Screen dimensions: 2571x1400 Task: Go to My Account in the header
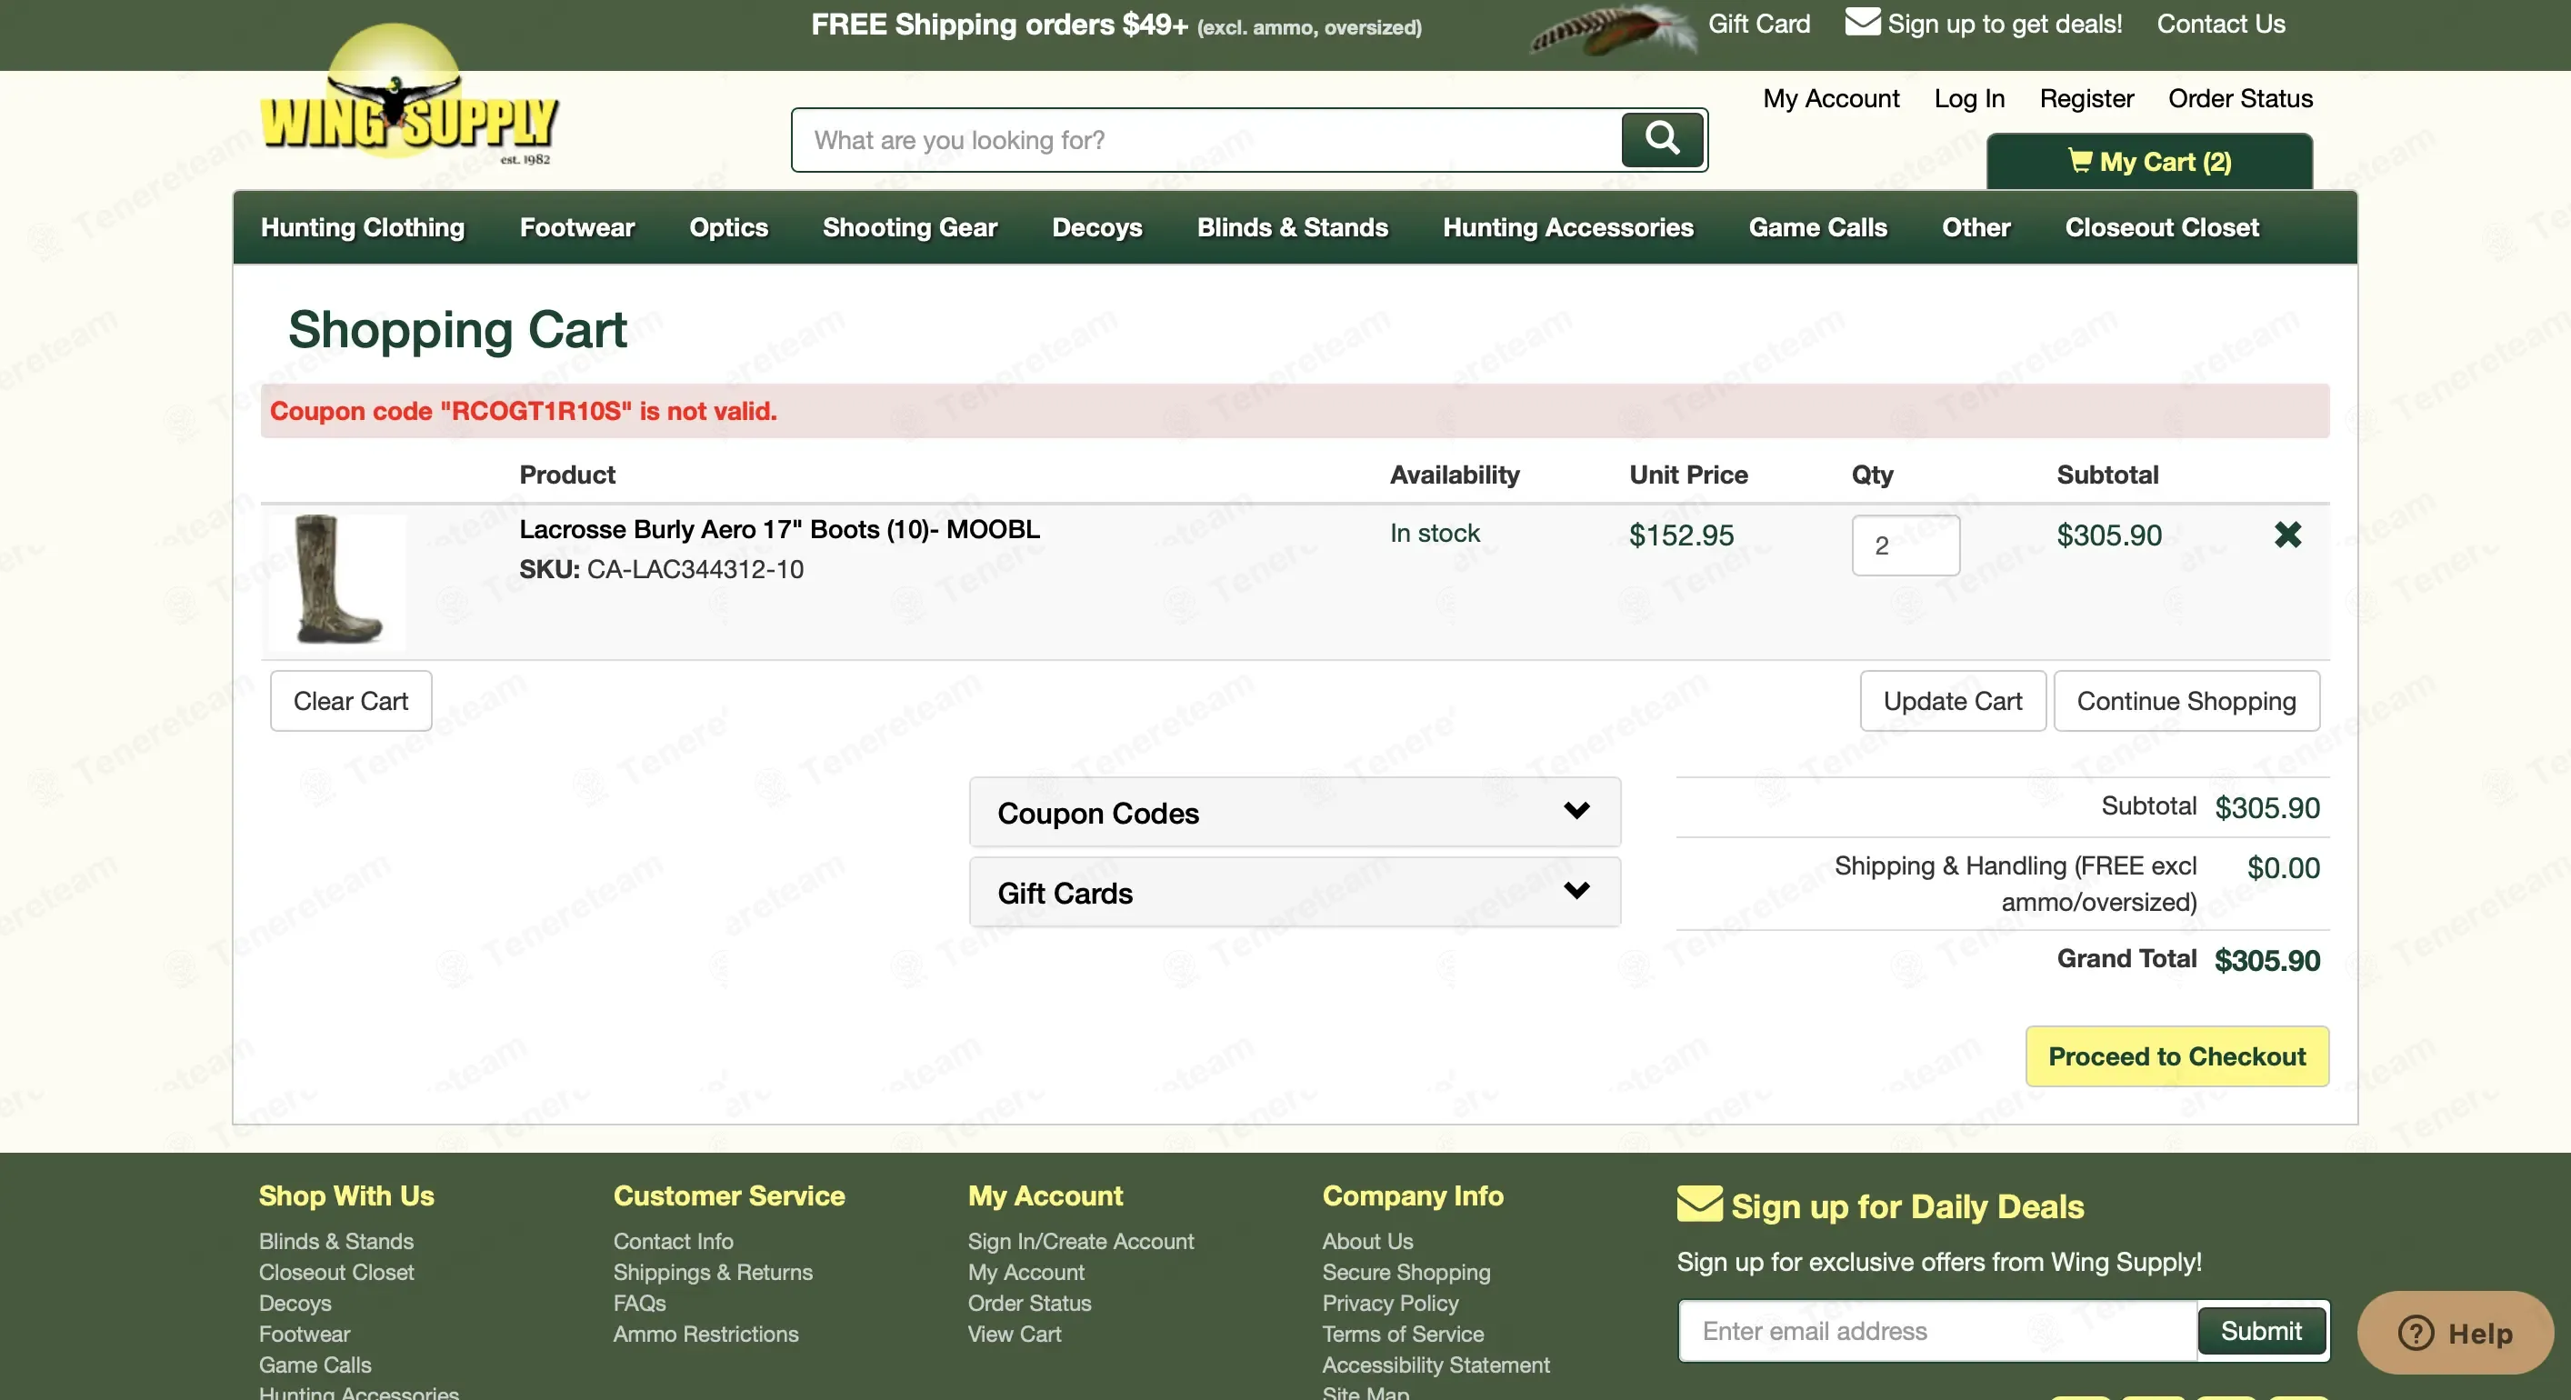1830,98
